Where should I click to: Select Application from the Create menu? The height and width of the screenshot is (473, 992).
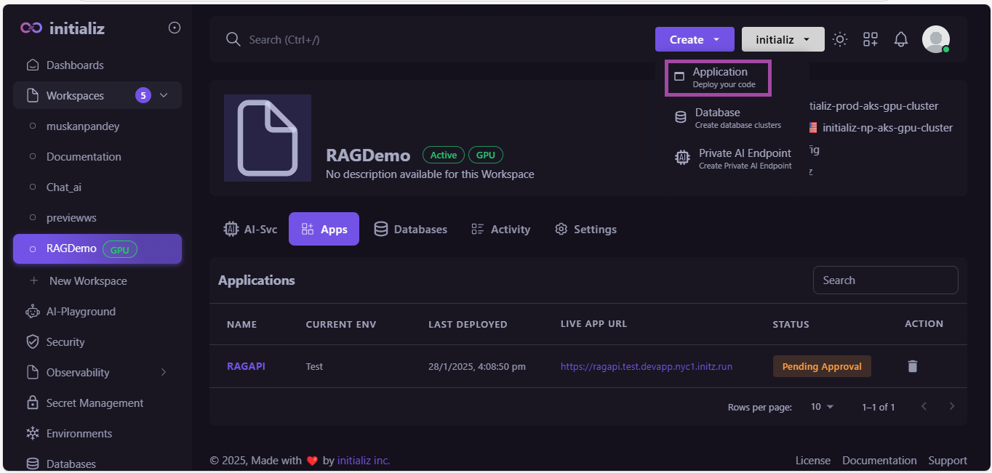click(719, 77)
